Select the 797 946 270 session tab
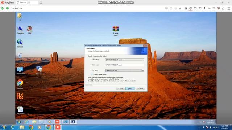Screen dimensions: 232x130 [x=27, y=3]
